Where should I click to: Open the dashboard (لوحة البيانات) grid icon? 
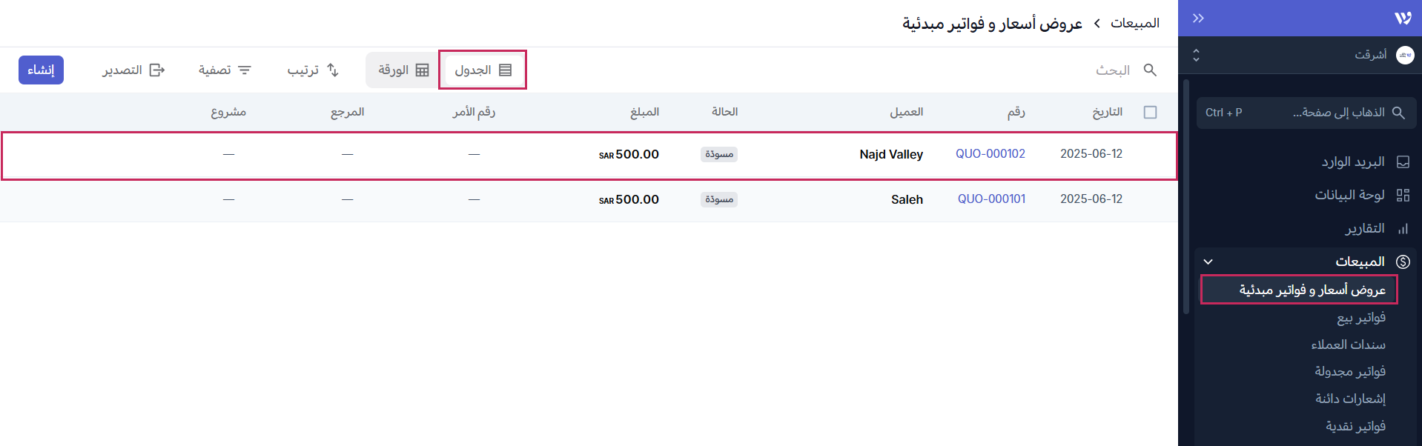[1403, 196]
